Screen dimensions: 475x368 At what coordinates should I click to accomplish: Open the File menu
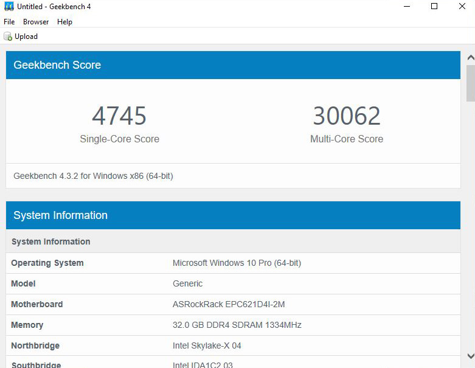[x=9, y=22]
